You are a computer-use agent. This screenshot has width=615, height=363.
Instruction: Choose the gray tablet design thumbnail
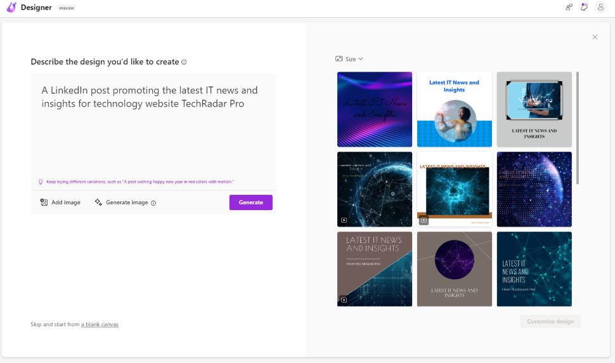pos(534,109)
